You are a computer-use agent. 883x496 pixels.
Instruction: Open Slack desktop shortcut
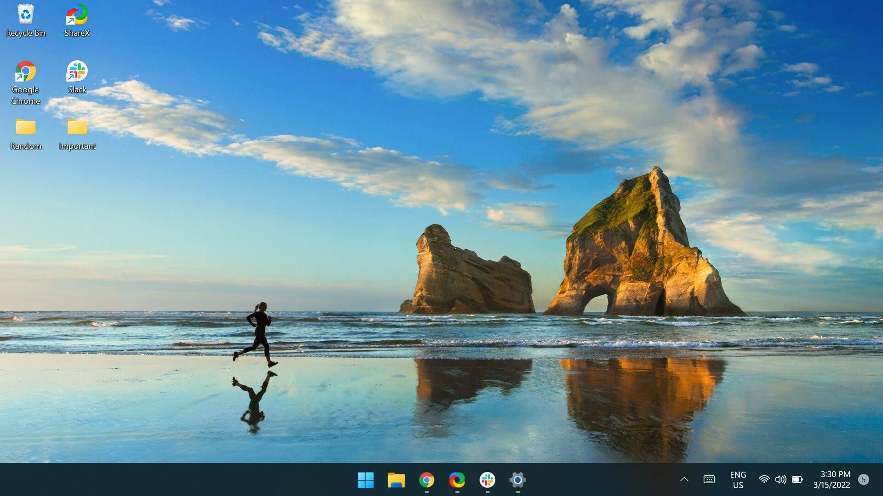point(77,71)
